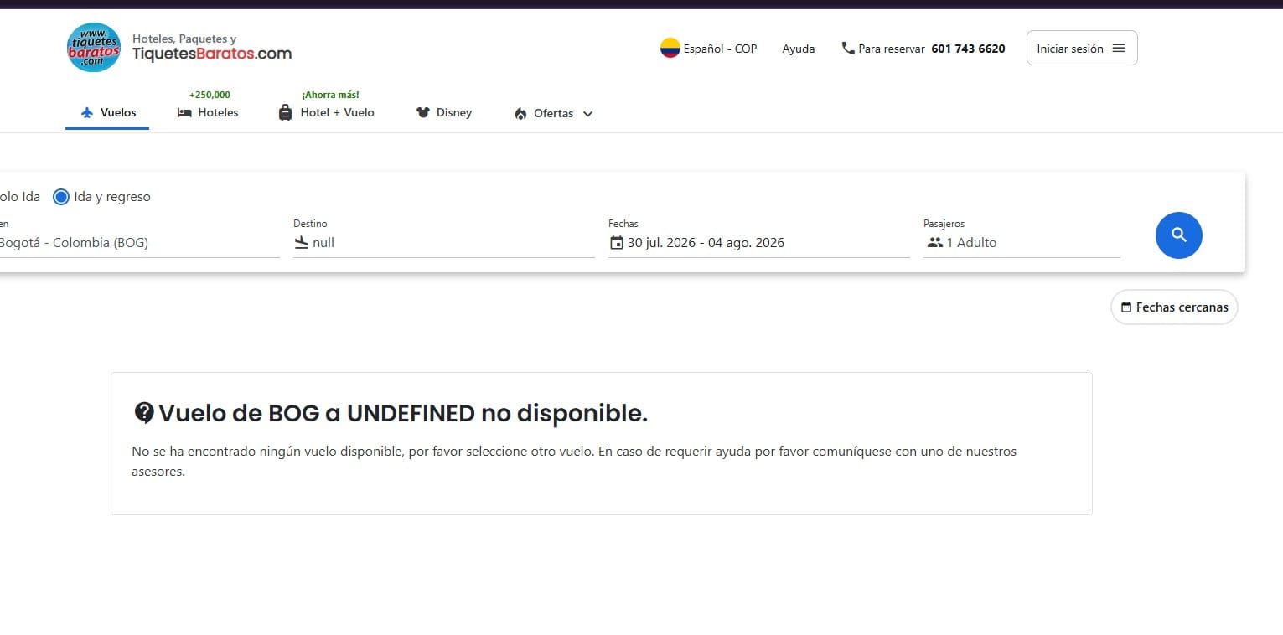1283x635 pixels.
Task: Click the Ayuda link
Action: 799,49
